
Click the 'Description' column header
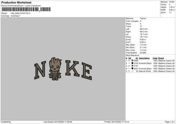[x=144, y=58]
